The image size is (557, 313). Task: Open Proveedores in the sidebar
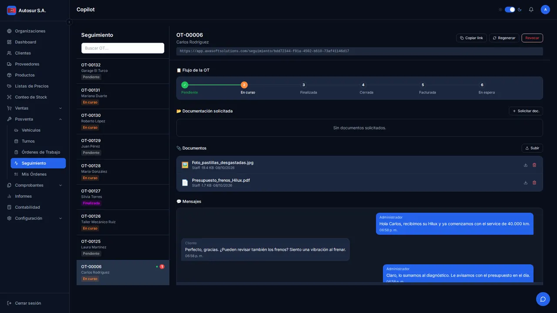point(35,64)
